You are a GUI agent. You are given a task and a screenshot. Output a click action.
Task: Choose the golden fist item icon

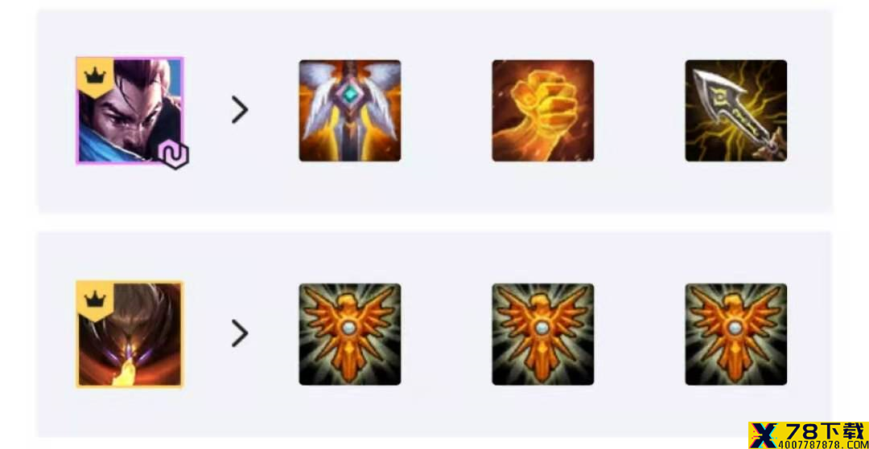tap(542, 111)
